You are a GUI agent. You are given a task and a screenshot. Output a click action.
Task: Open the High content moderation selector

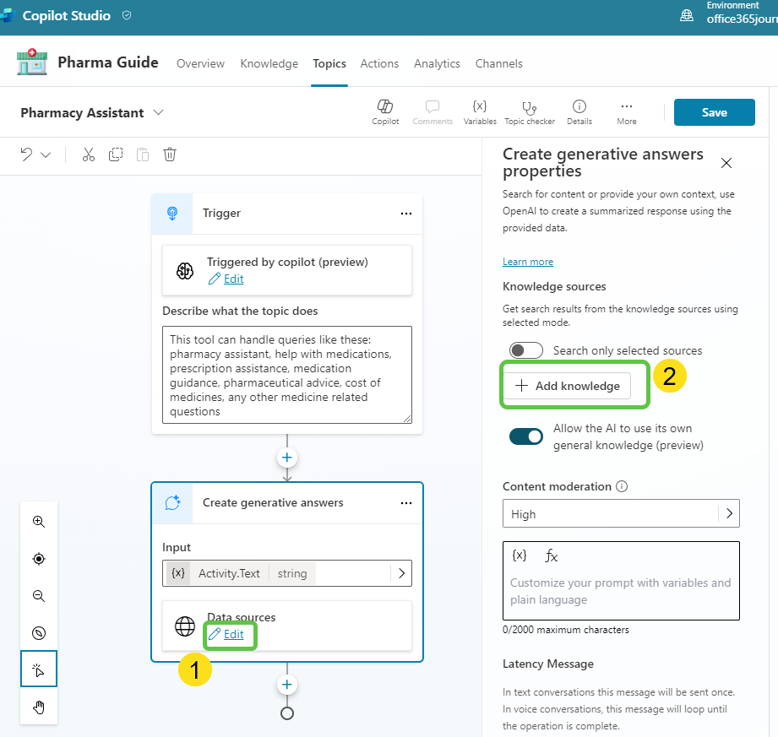pyautogui.click(x=621, y=513)
